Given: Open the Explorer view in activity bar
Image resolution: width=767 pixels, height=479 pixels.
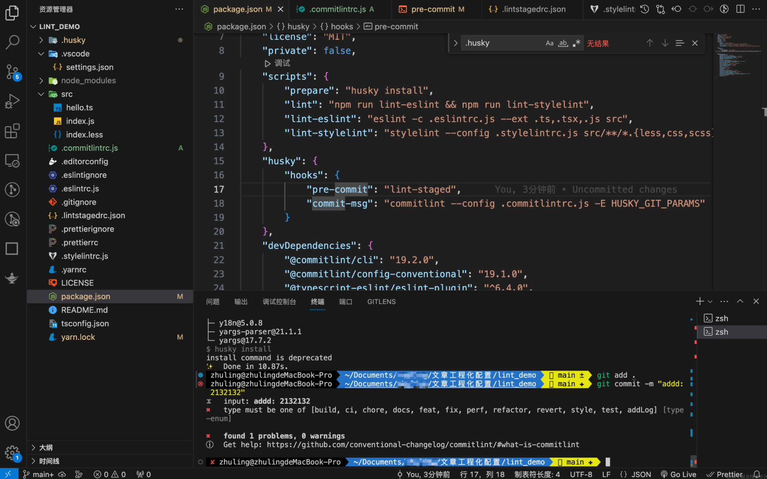Looking at the screenshot, I should (x=12, y=13).
